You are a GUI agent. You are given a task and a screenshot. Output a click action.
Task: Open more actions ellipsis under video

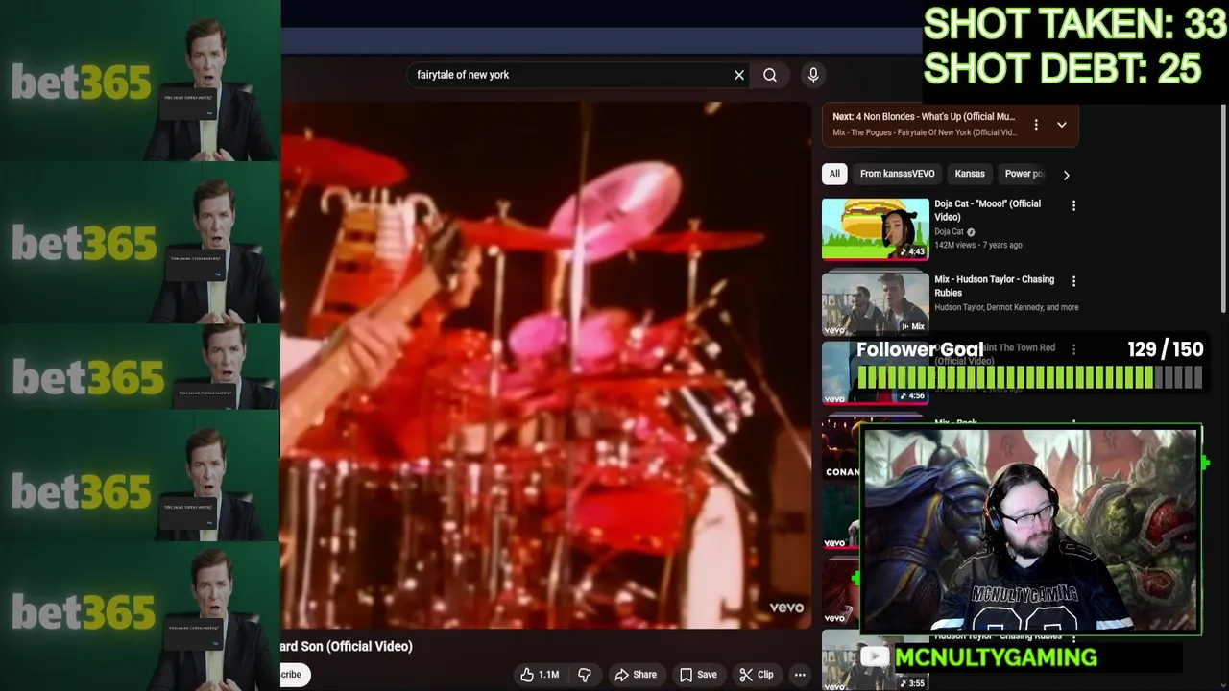(800, 675)
